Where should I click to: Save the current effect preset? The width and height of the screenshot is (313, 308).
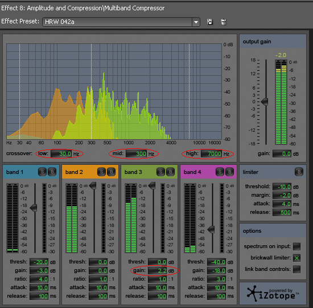click(x=210, y=22)
